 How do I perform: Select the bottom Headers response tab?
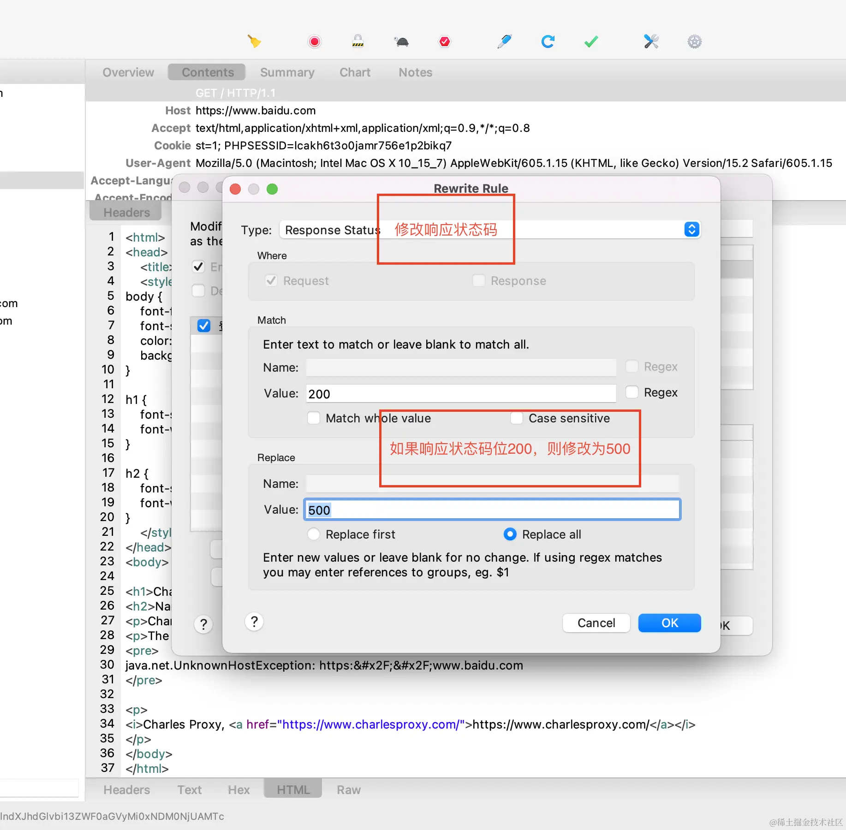126,790
